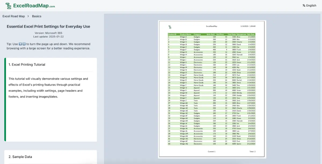
Task: Jump to the Sample Data section card
Action: click(x=20, y=157)
